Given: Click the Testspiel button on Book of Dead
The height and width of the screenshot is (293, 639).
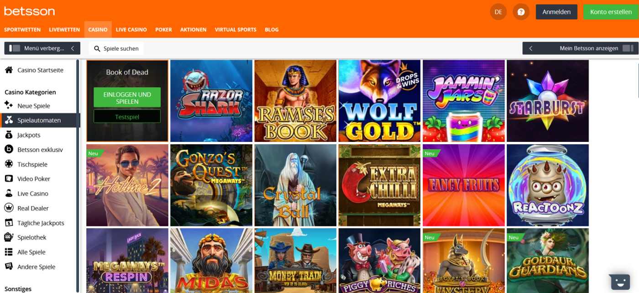Looking at the screenshot, I should 127,117.
